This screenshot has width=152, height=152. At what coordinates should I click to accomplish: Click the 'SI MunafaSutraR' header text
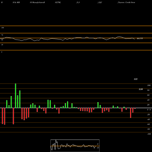[x=37, y=2]
